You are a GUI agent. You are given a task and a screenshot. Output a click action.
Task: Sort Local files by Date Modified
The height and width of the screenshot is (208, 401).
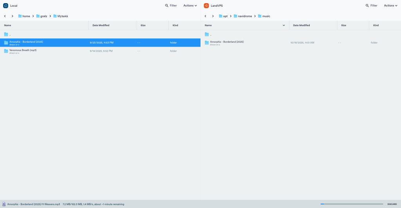click(101, 25)
